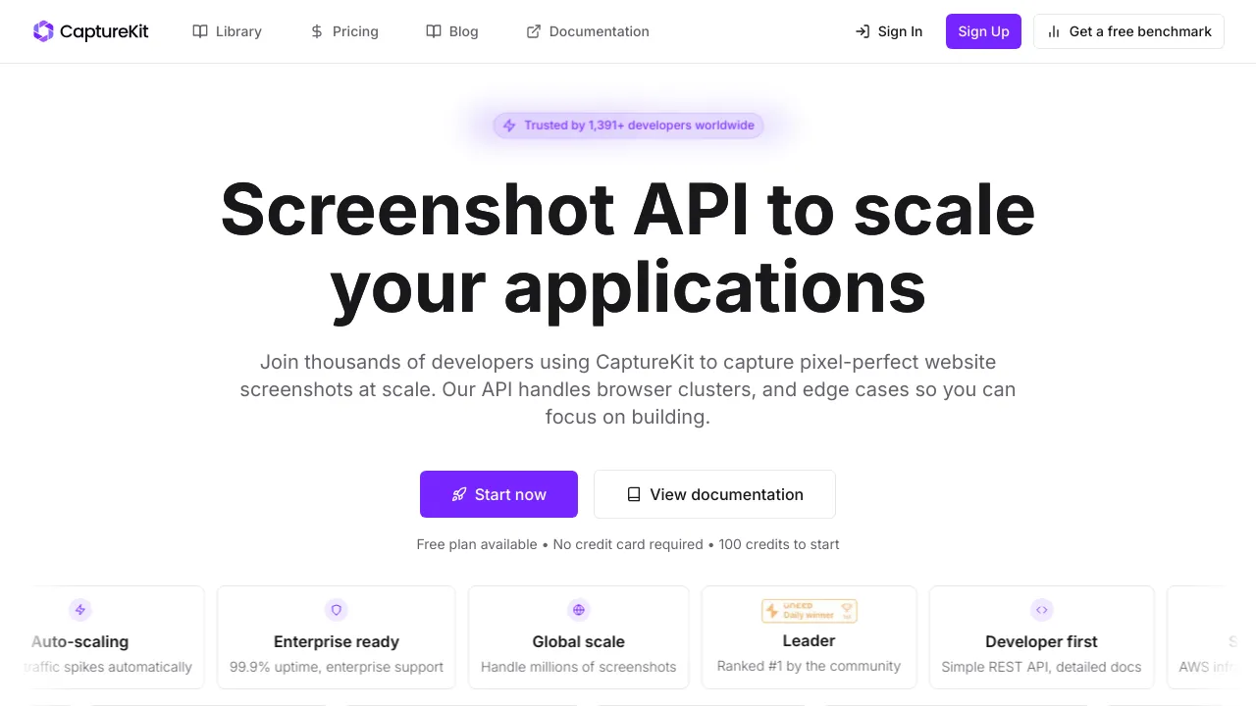Click the bar chart icon in benchmark button
Screen dimensions: 1256x706
pos(1054,31)
